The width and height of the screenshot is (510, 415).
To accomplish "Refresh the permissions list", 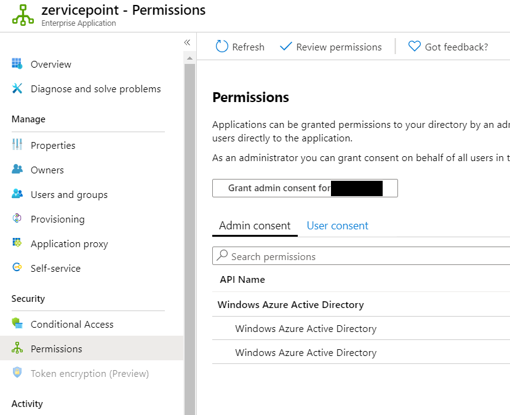I will (x=240, y=47).
